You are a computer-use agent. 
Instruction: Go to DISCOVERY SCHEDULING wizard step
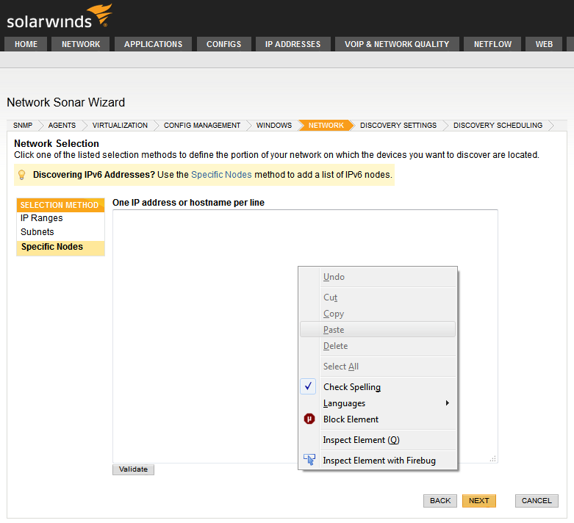point(498,125)
